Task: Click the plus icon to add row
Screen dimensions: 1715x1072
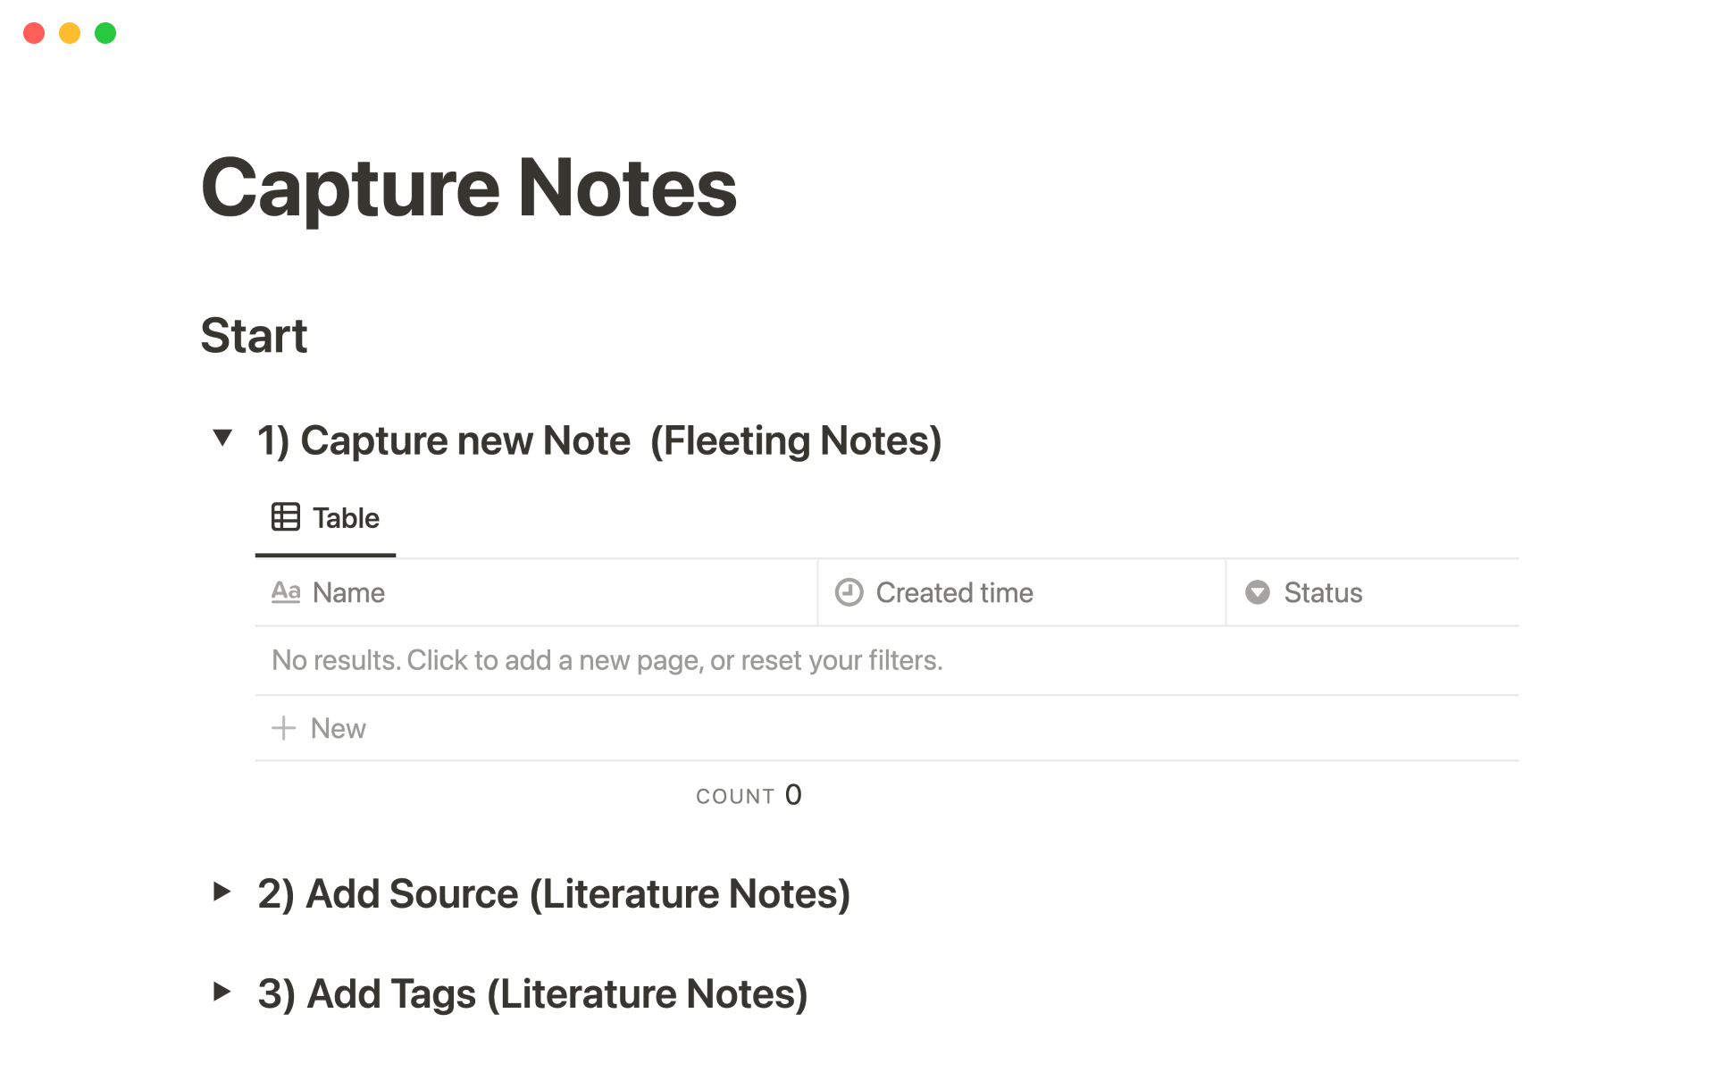Action: tap(283, 728)
